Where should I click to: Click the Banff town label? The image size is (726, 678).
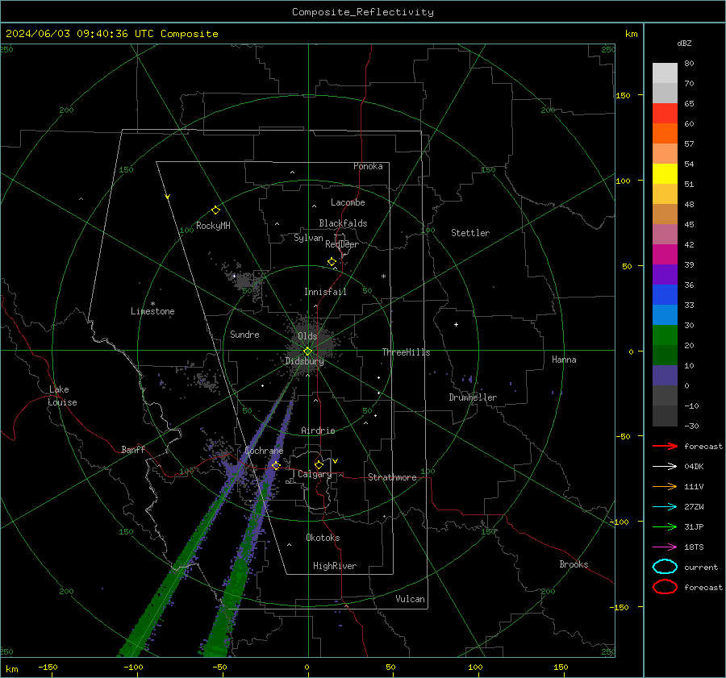(133, 449)
